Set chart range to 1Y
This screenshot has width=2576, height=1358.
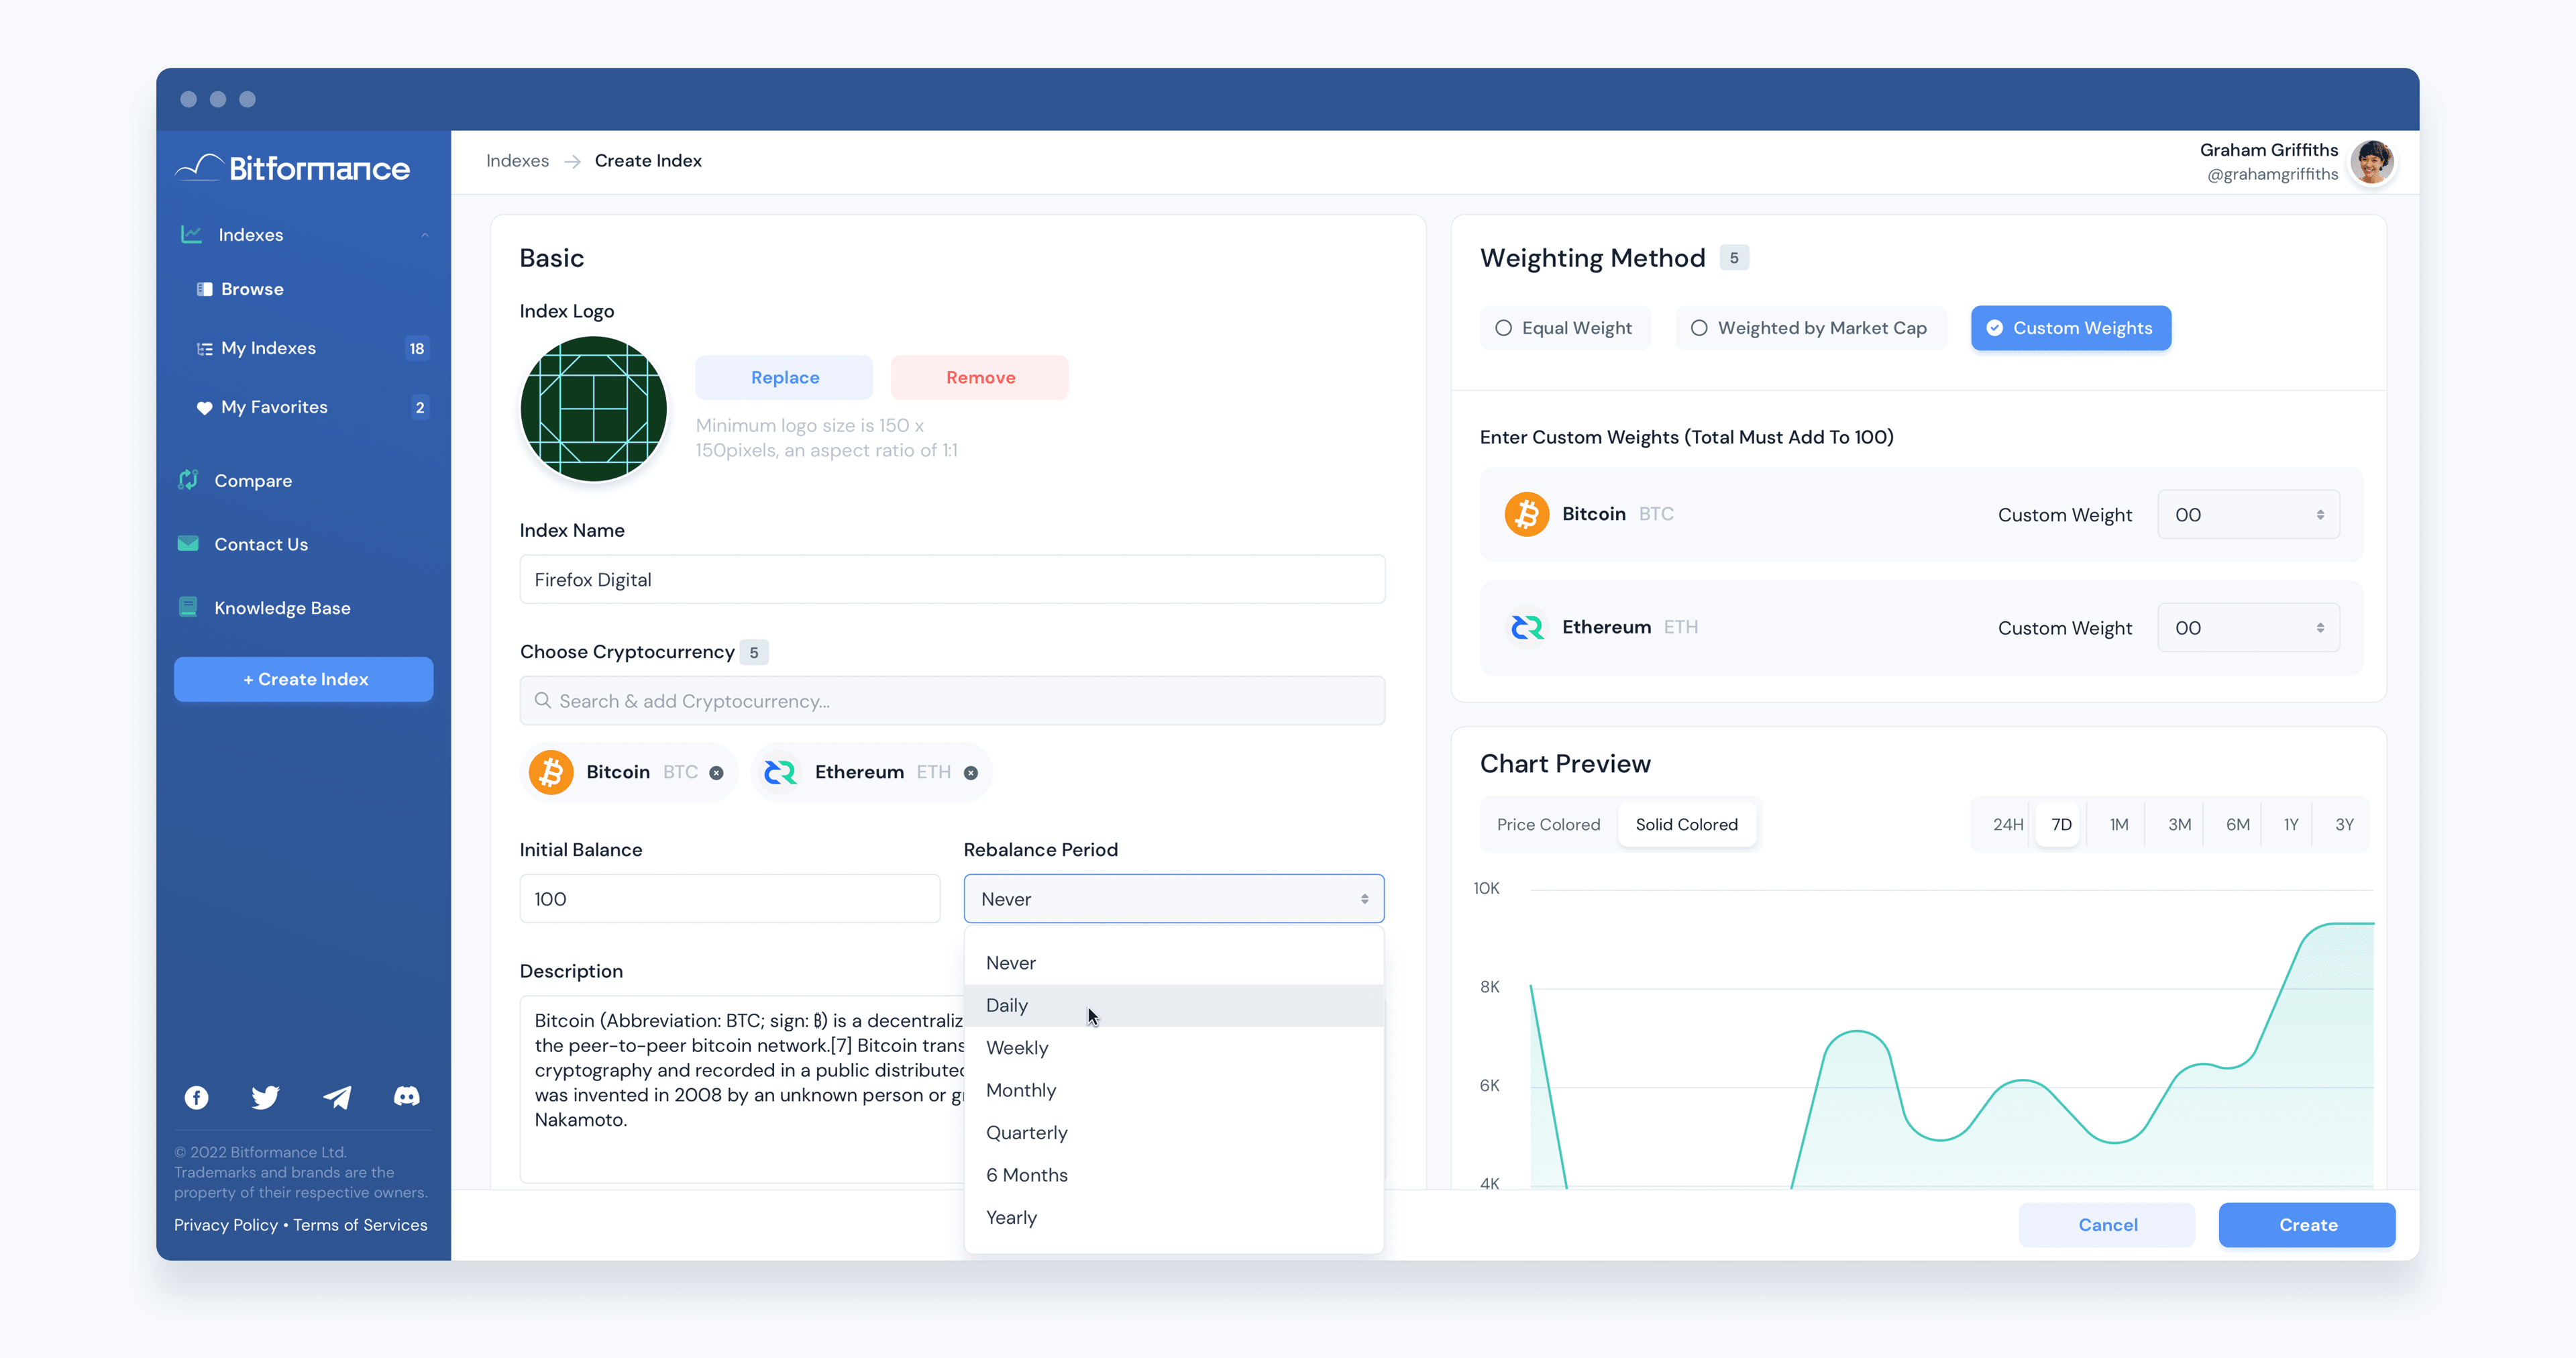click(x=2291, y=824)
